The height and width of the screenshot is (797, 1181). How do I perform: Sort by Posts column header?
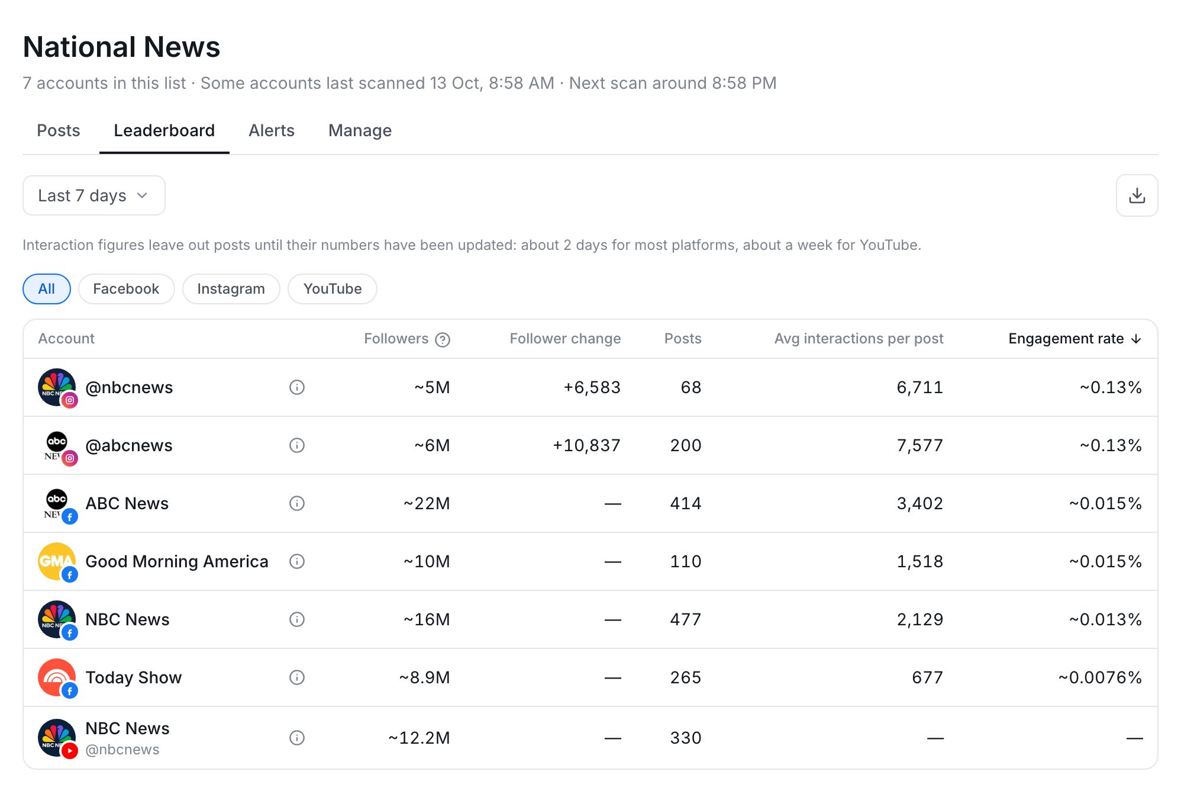683,339
